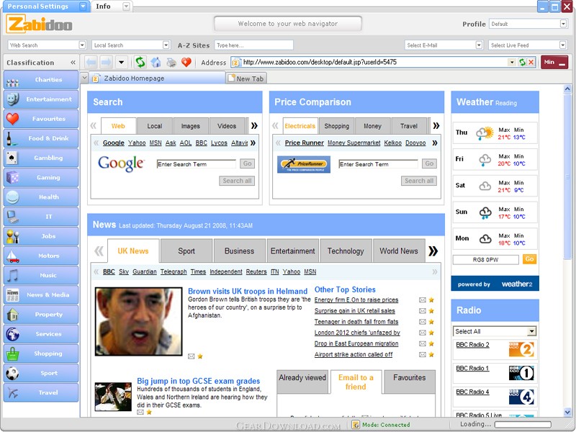Click the green refresh icon in toolbar
Viewport: 576px width, 432px height.
click(140, 62)
